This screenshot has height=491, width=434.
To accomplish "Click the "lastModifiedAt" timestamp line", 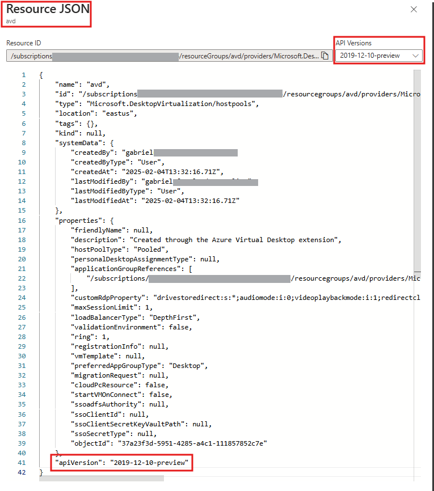I will [155, 201].
